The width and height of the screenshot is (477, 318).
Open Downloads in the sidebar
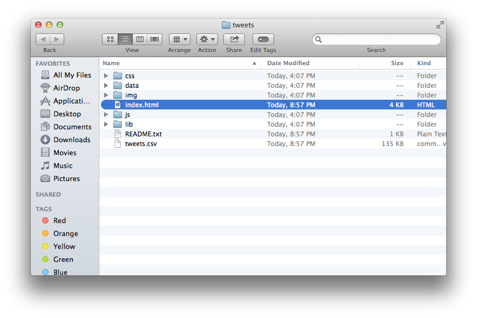65,140
